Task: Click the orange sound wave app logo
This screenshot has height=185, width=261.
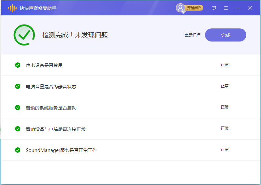Action: pyautogui.click(x=12, y=8)
